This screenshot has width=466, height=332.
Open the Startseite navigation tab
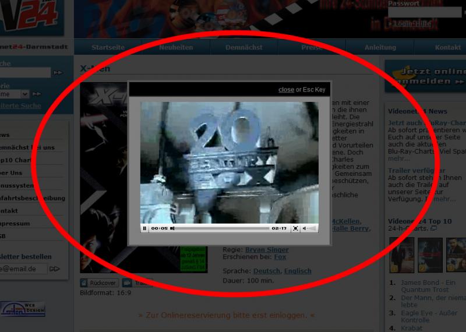[108, 47]
